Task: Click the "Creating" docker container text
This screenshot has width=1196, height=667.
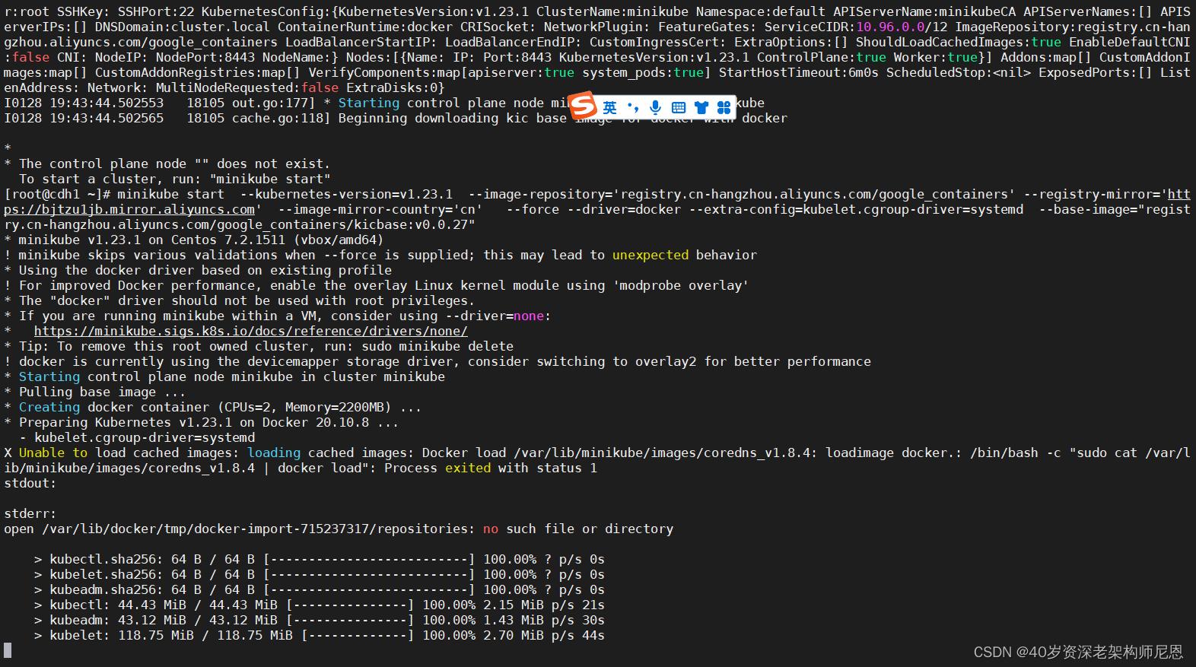Action: click(49, 407)
